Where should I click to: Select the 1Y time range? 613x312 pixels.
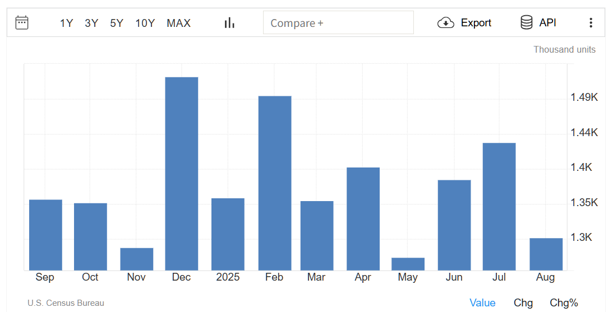click(x=66, y=23)
